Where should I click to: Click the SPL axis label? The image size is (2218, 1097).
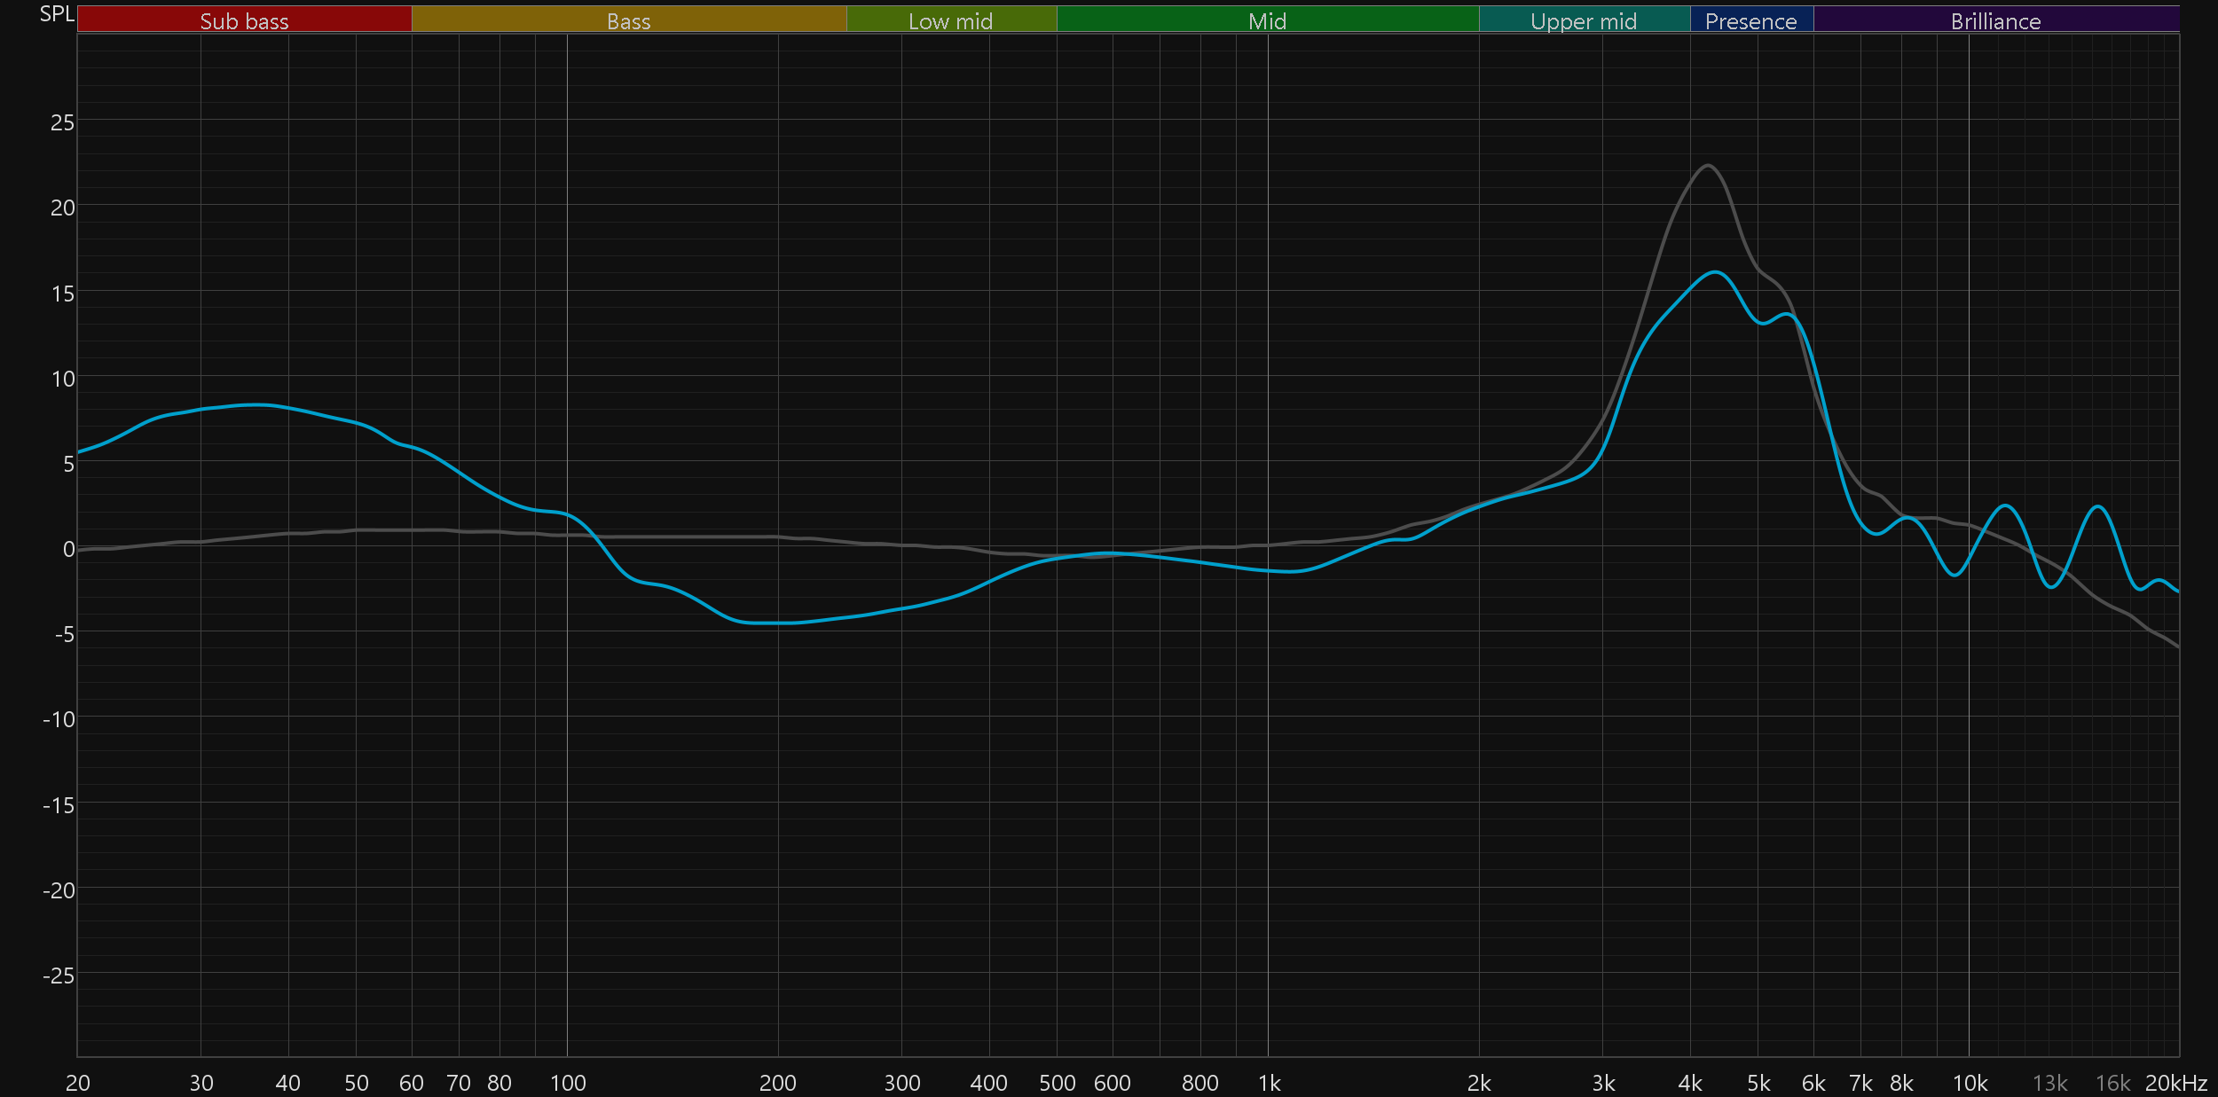click(x=56, y=14)
